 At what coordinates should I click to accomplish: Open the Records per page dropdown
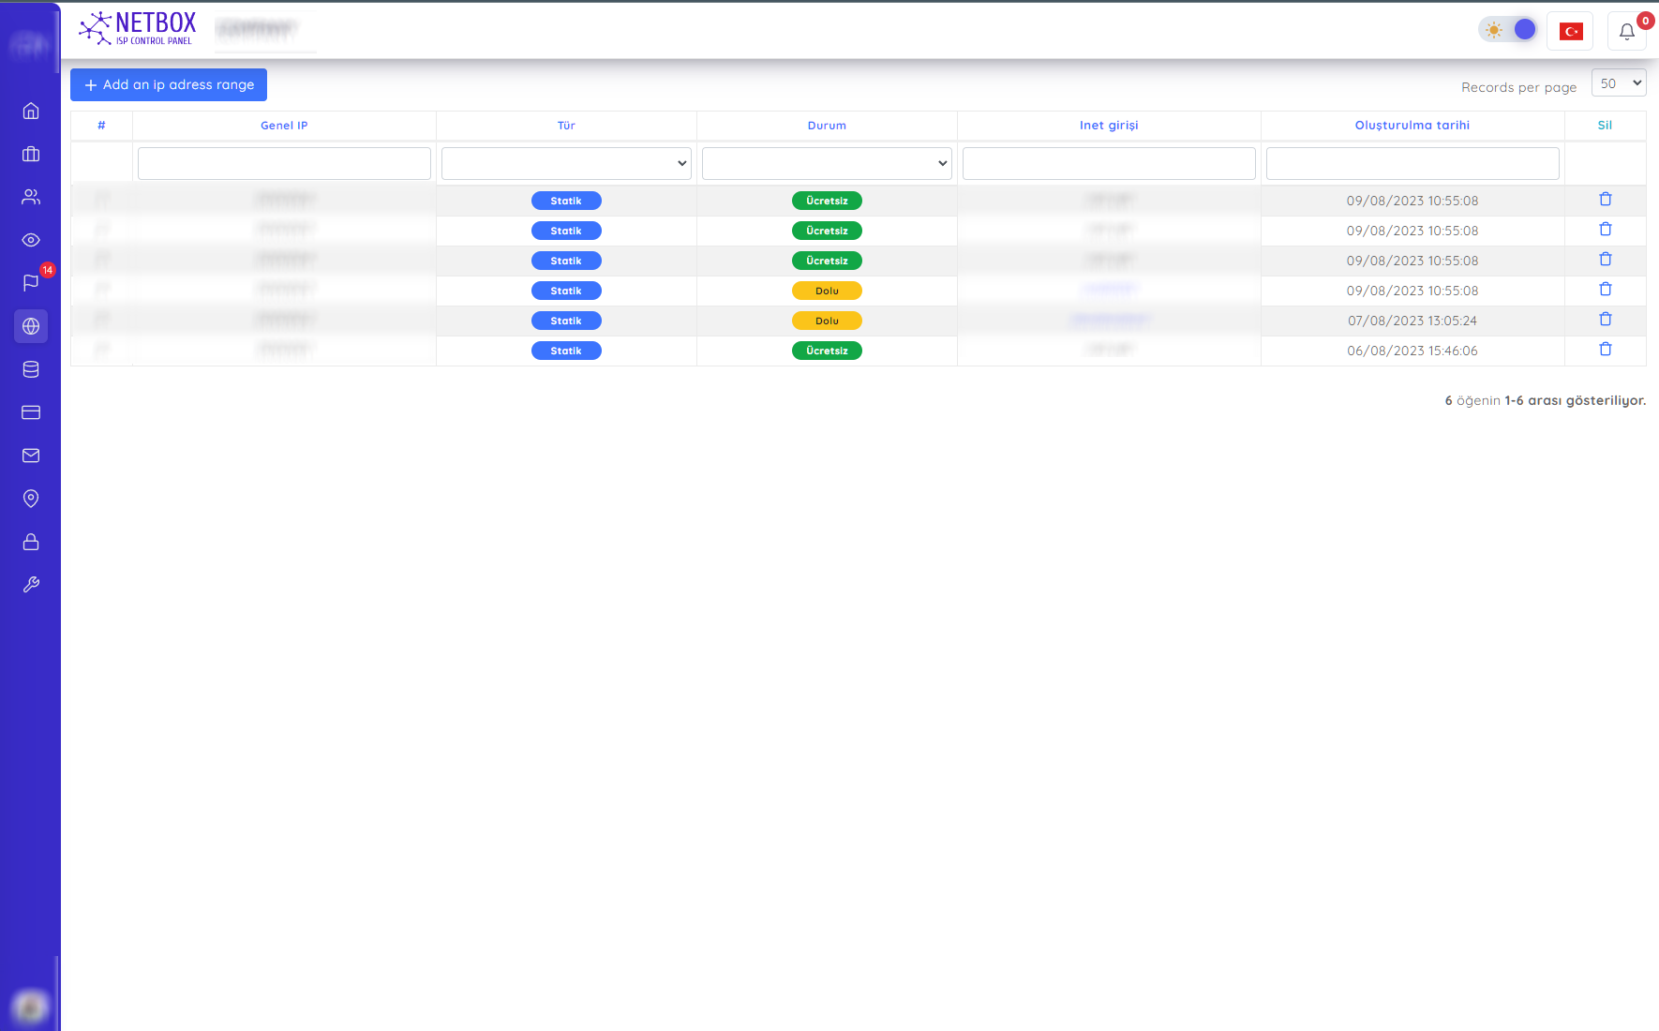(1619, 83)
